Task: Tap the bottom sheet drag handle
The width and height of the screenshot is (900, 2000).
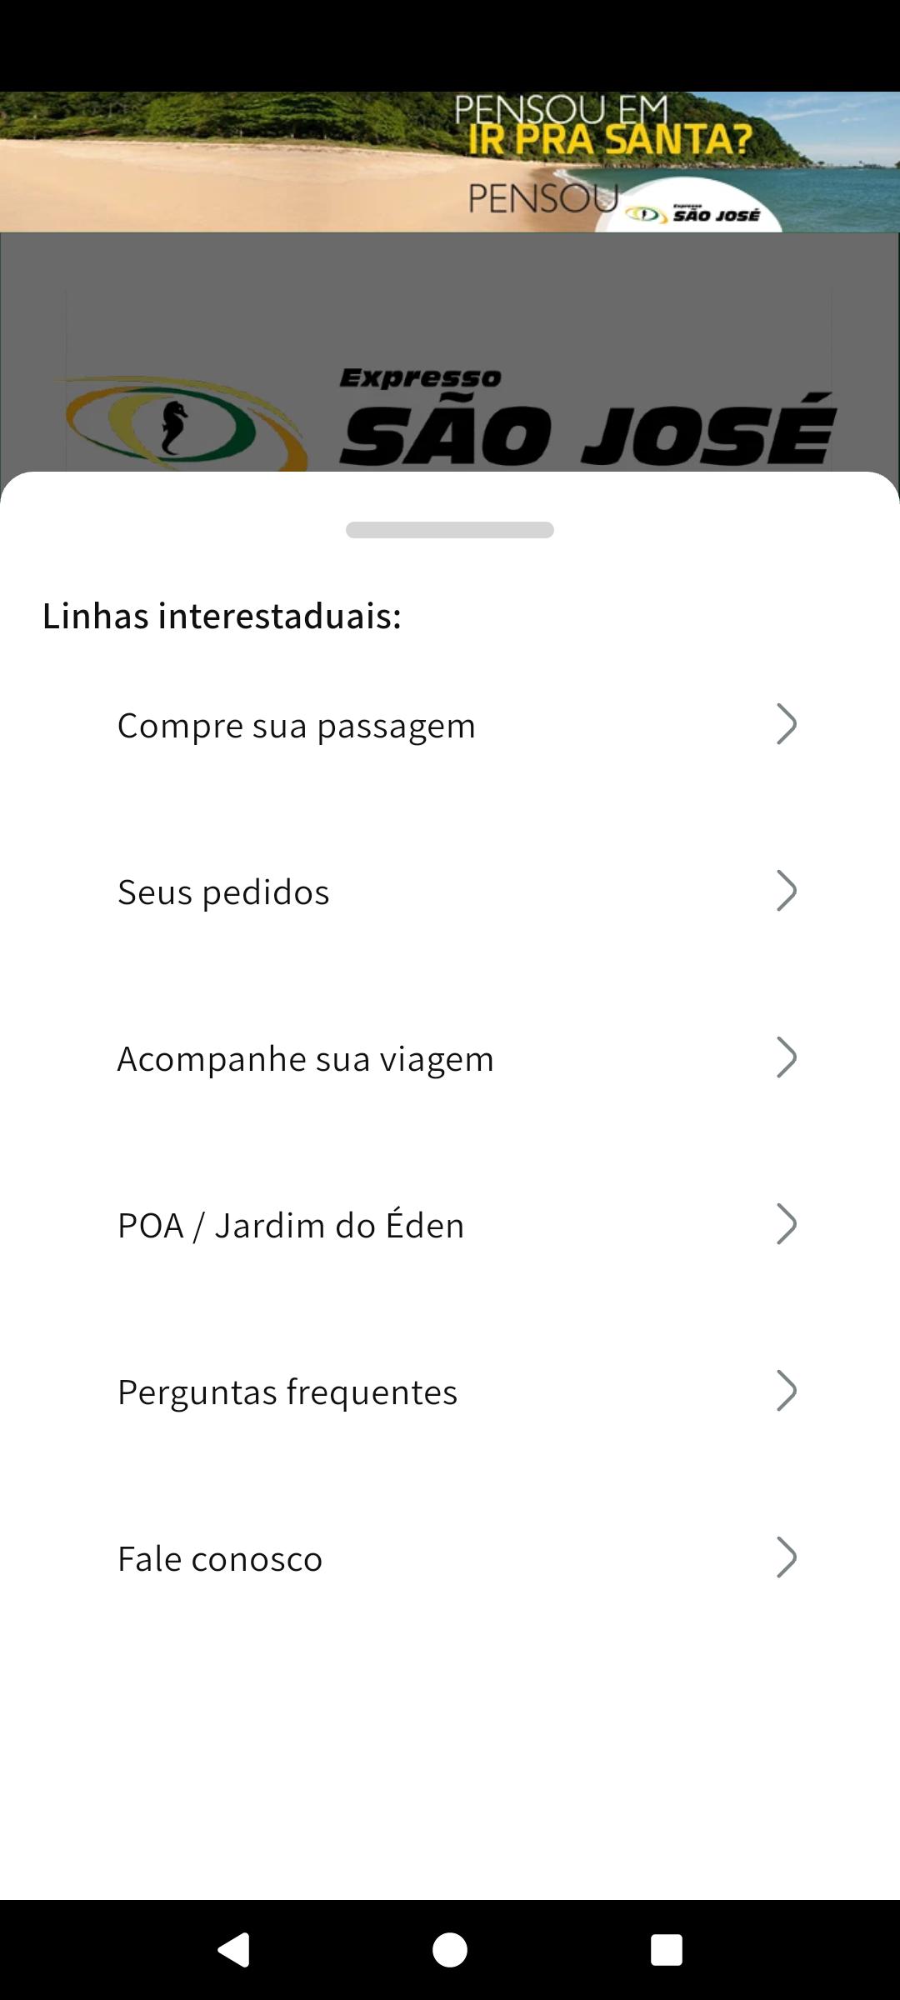Action: tap(450, 530)
